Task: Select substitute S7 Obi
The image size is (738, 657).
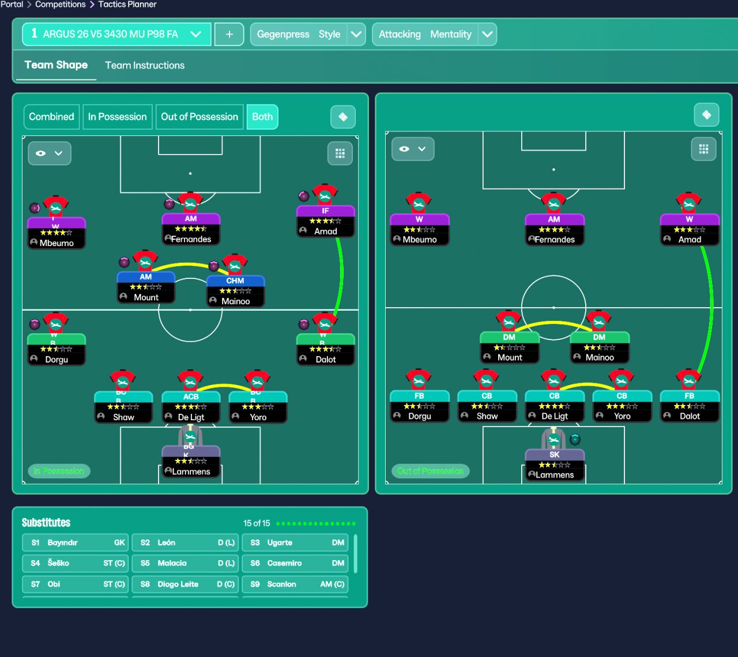Action: [75, 584]
